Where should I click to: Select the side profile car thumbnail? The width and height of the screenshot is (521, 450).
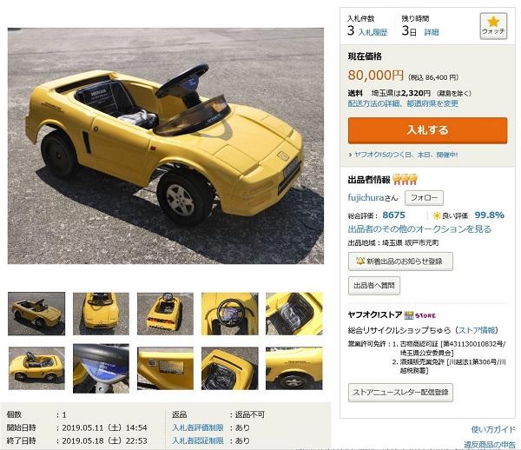[x=36, y=368]
